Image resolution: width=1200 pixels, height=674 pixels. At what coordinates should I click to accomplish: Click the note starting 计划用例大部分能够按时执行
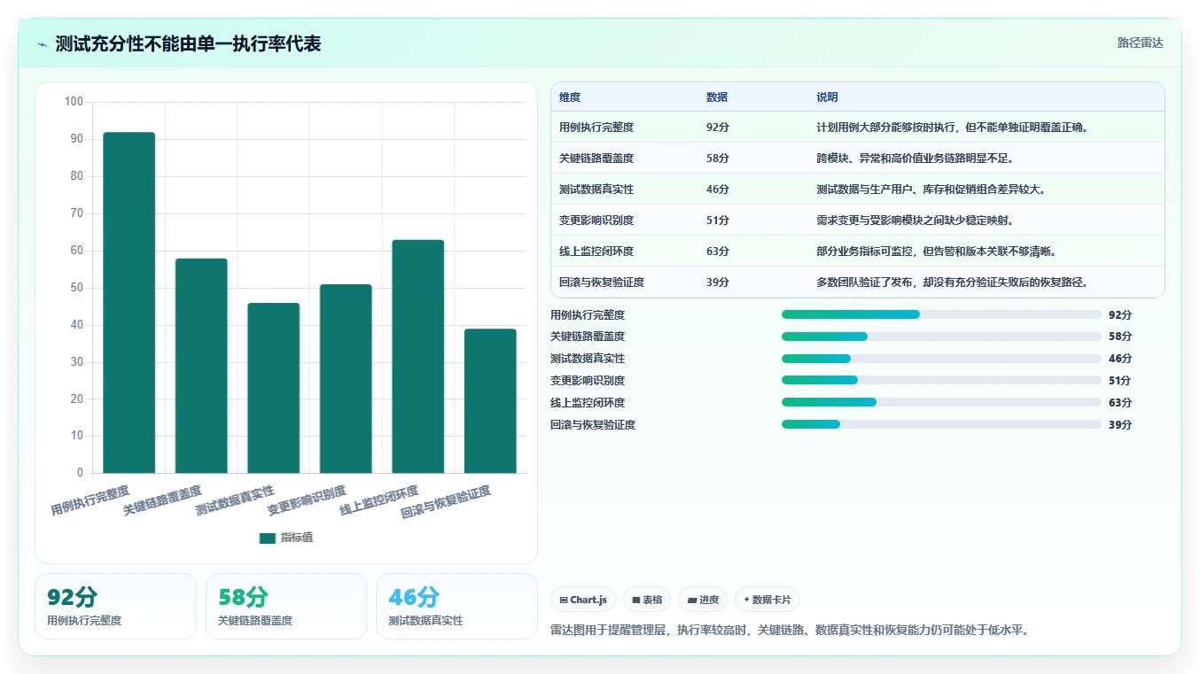[952, 128]
